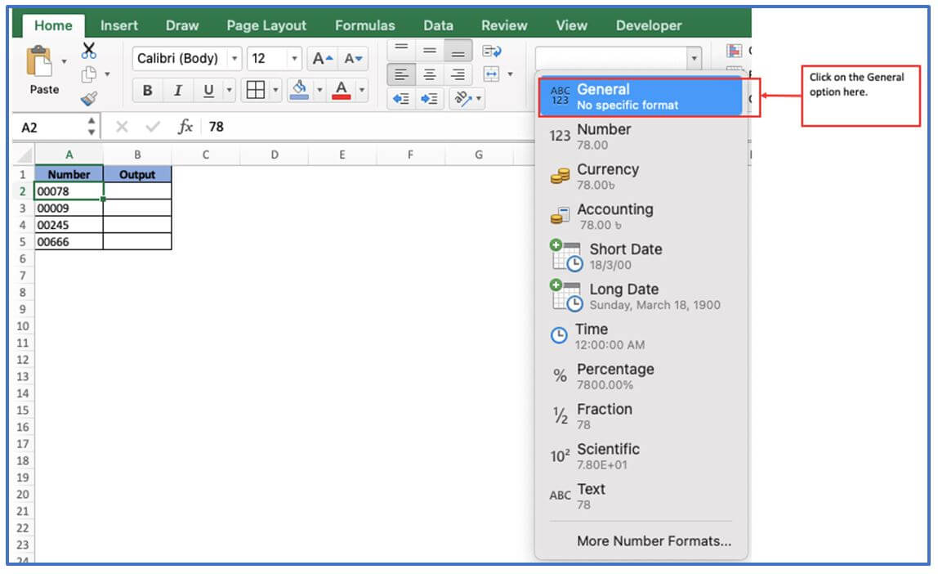Screen dimensions: 938x574
Task: Open More Number Formats...
Action: pyautogui.click(x=654, y=541)
